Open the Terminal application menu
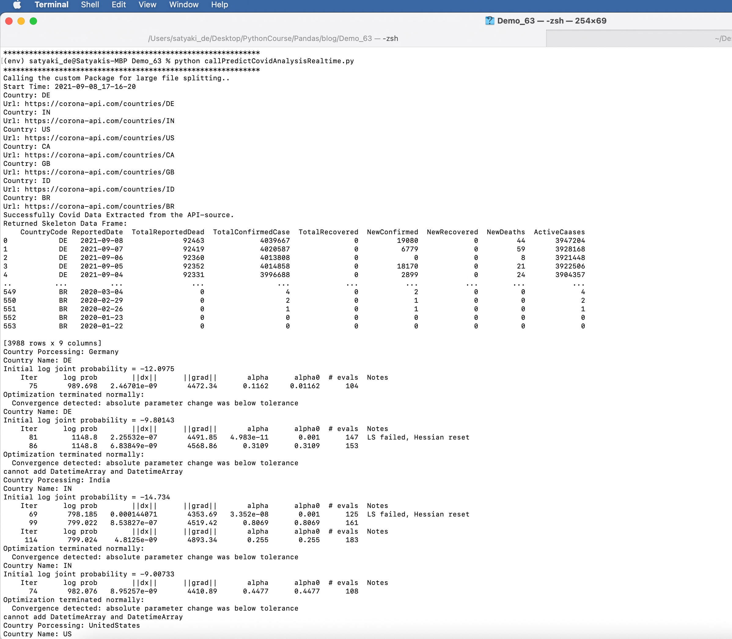Image resolution: width=732 pixels, height=639 pixels. 51,5
